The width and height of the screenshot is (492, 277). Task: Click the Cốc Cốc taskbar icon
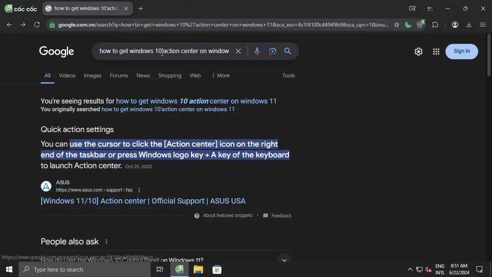click(180, 269)
